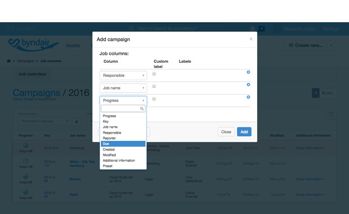Sort by Key column header

coord(47,135)
